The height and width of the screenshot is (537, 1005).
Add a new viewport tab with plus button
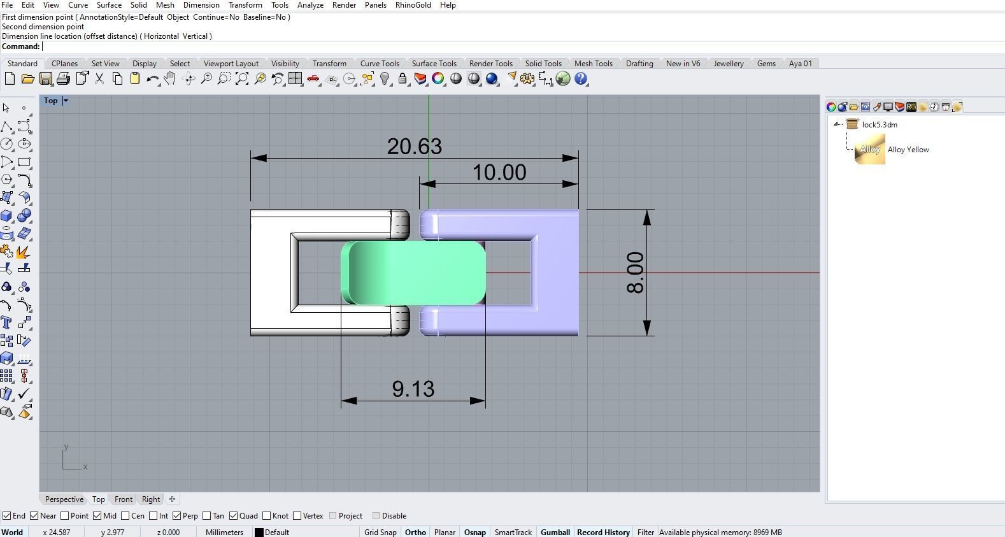point(172,499)
